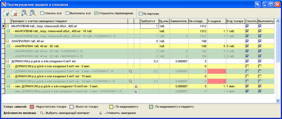Image resolution: width=282 pixels, height=119 pixels.
Task: Click Заменитель value 0.066667 in top ДОРМИКУМ row
Action: point(181,61)
